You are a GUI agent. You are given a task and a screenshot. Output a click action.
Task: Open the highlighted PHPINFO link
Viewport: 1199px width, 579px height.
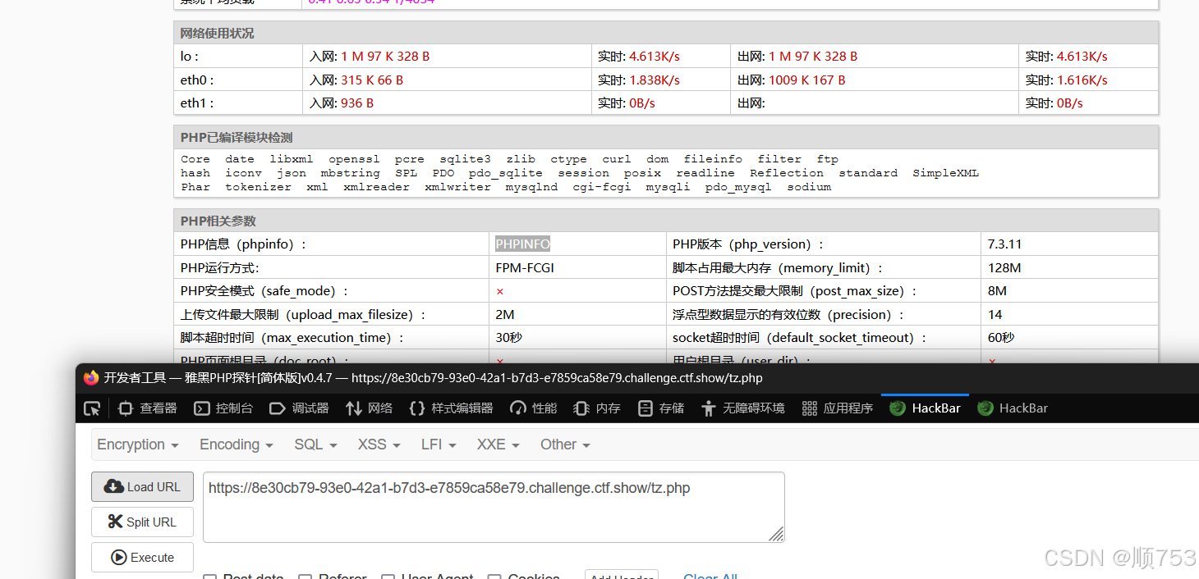523,244
